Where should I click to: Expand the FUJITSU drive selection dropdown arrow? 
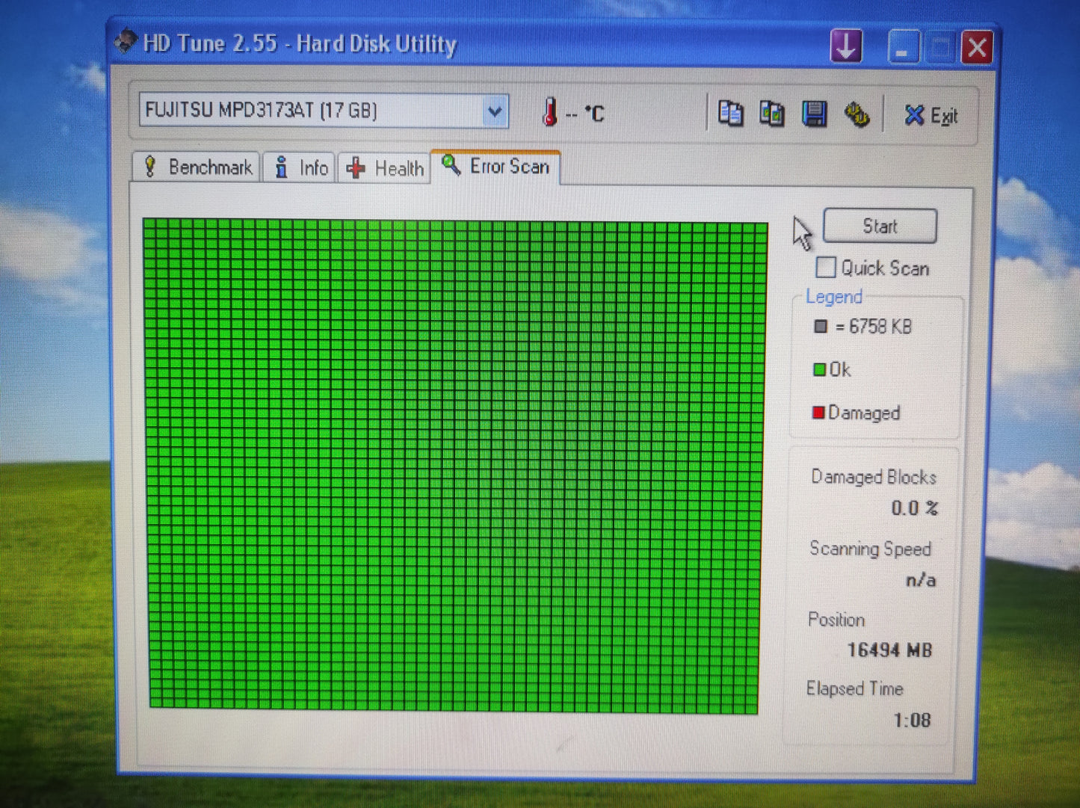[x=494, y=111]
